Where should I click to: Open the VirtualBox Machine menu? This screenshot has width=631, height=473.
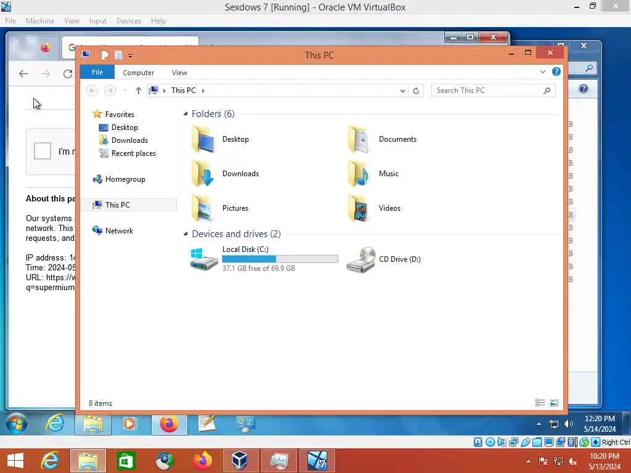[40, 21]
